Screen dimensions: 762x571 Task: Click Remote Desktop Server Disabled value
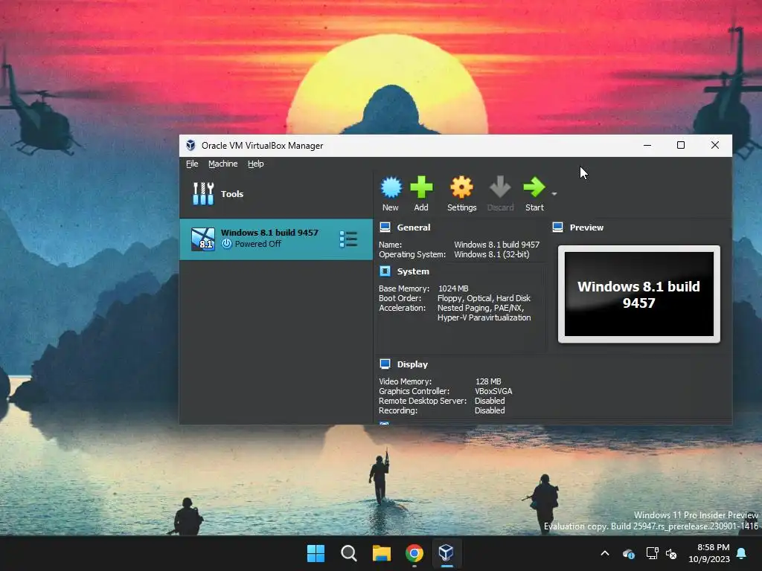pyautogui.click(x=490, y=401)
